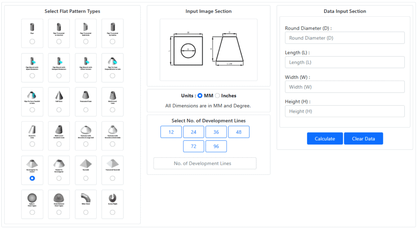Focus the Height (H) input field
Screen dimensions: 418x229
pos(345,111)
